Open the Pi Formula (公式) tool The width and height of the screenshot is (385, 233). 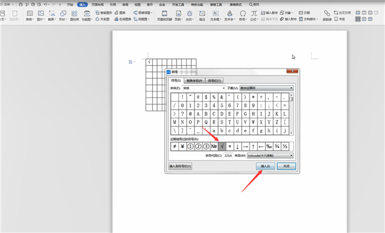click(254, 15)
